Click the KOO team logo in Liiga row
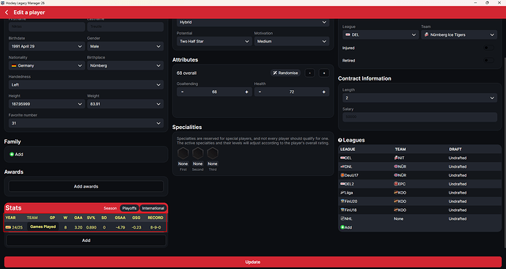This screenshot has height=269, width=506. point(396,193)
